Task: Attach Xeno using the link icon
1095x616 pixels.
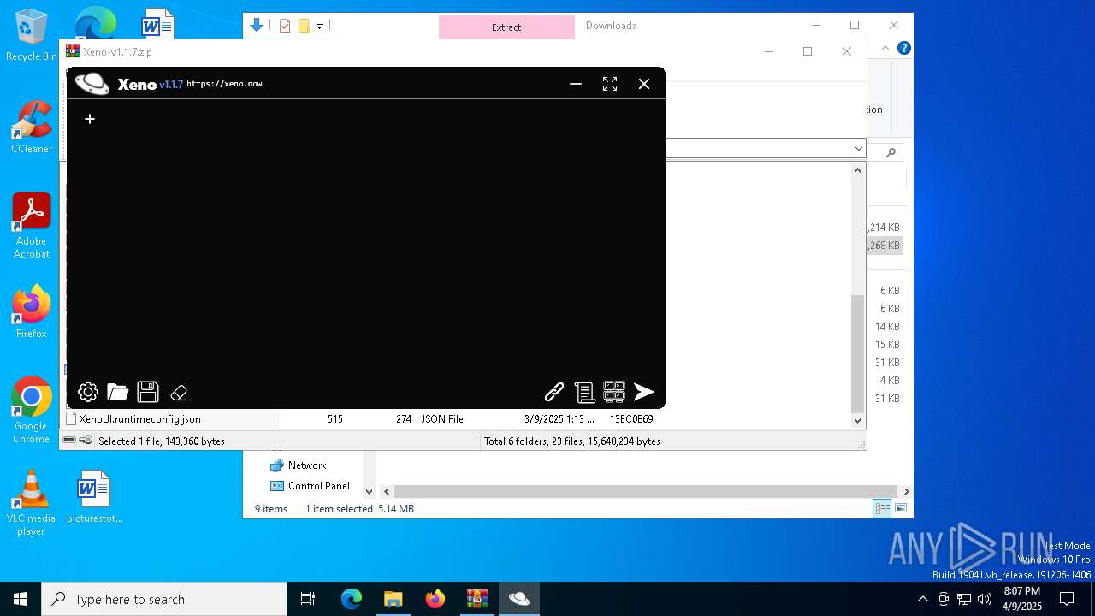Action: [554, 392]
